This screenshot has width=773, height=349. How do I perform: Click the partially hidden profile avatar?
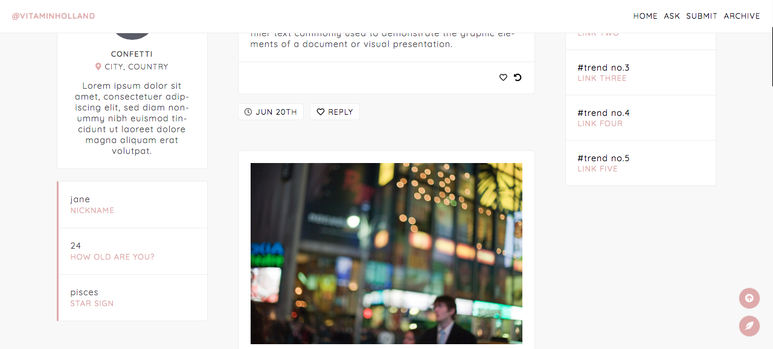pyautogui.click(x=132, y=36)
